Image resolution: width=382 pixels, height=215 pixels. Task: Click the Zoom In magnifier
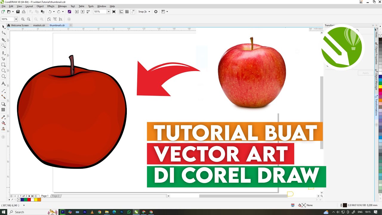point(23,19)
